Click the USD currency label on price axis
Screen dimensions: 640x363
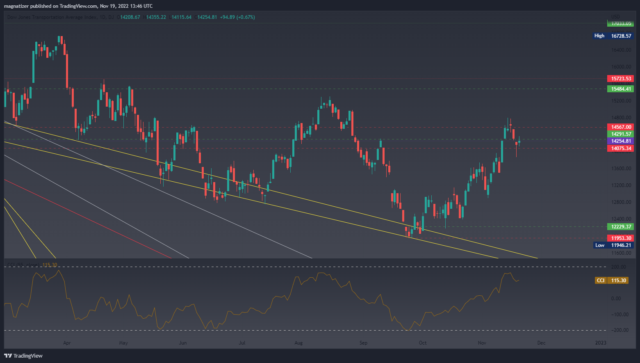point(615,17)
